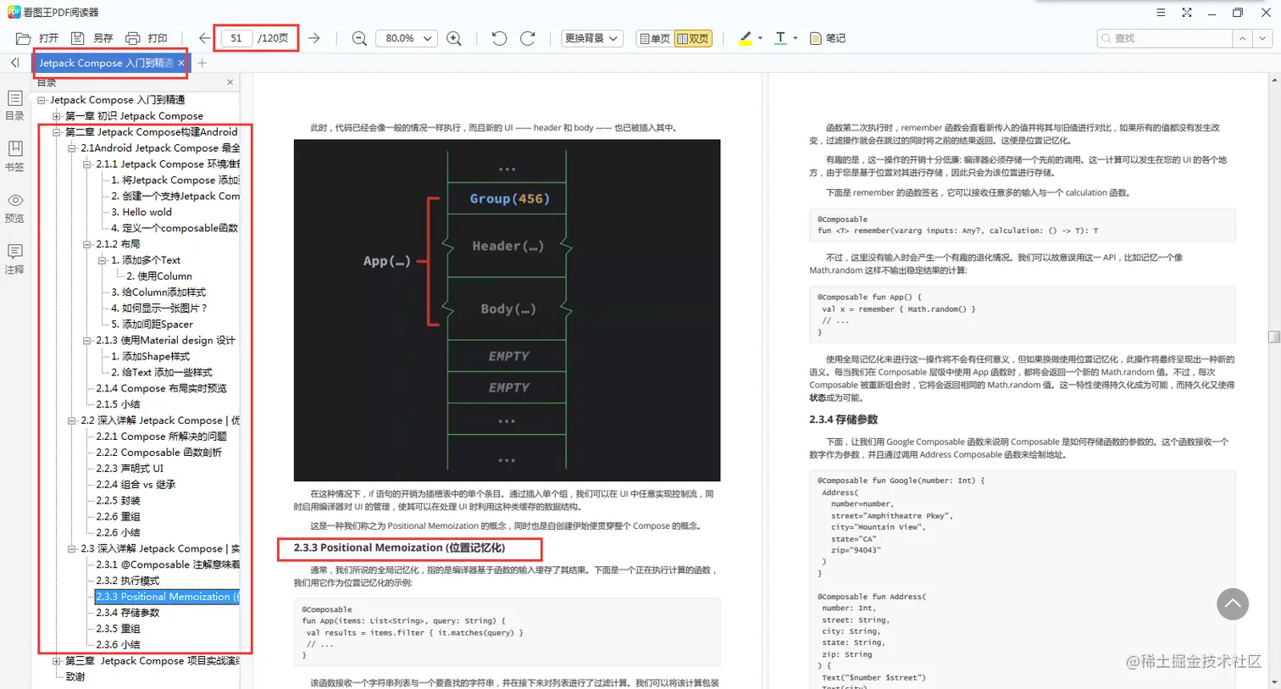Close the Jetpack Compose document tab
The image size is (1281, 689).
coord(181,63)
